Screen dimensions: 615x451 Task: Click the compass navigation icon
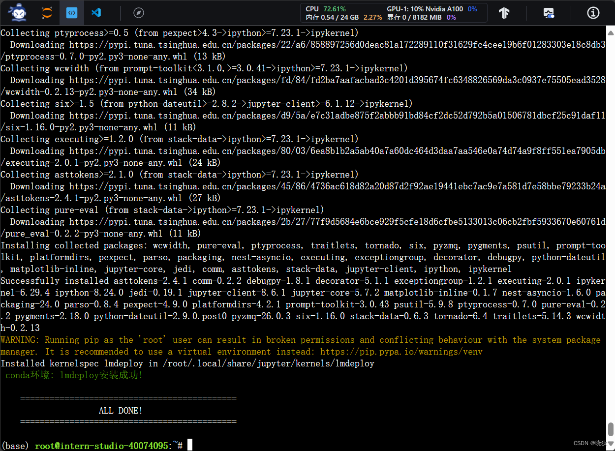click(139, 12)
